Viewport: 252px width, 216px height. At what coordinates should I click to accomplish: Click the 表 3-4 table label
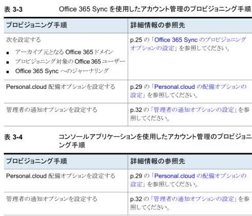(13, 137)
